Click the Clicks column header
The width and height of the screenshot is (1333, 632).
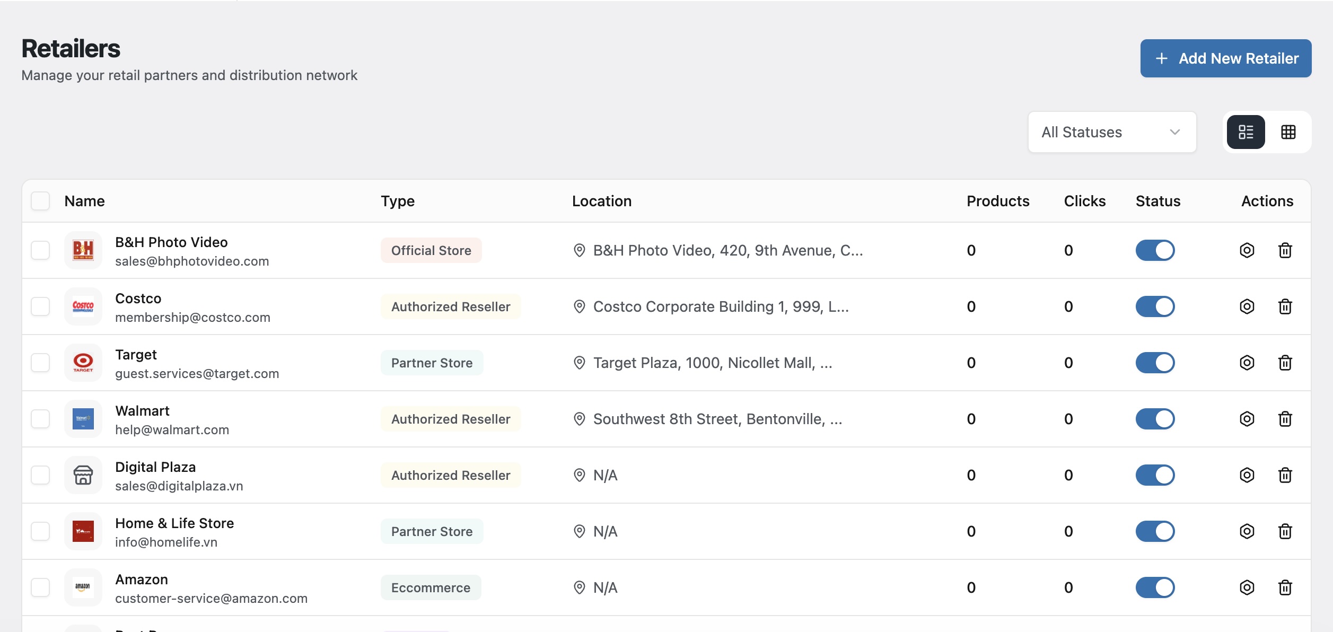pyautogui.click(x=1084, y=201)
